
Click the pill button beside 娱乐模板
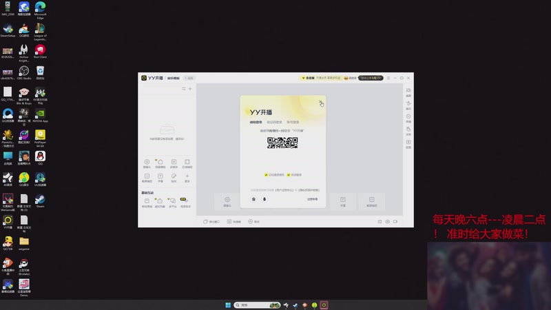(x=189, y=78)
